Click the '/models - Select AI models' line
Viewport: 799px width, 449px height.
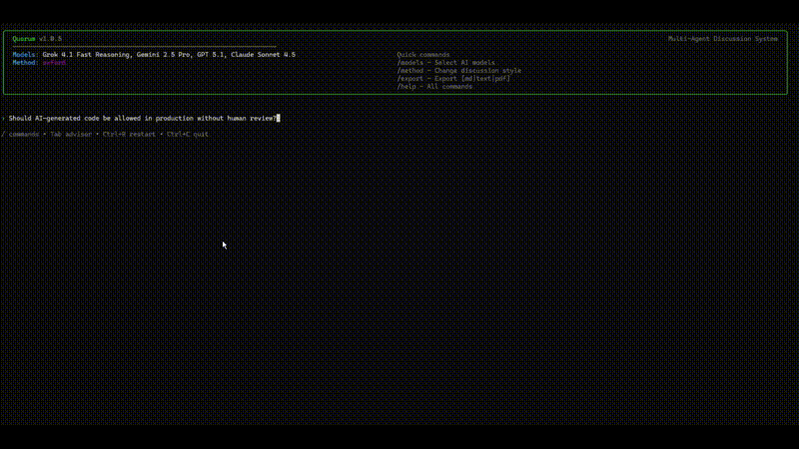445,63
